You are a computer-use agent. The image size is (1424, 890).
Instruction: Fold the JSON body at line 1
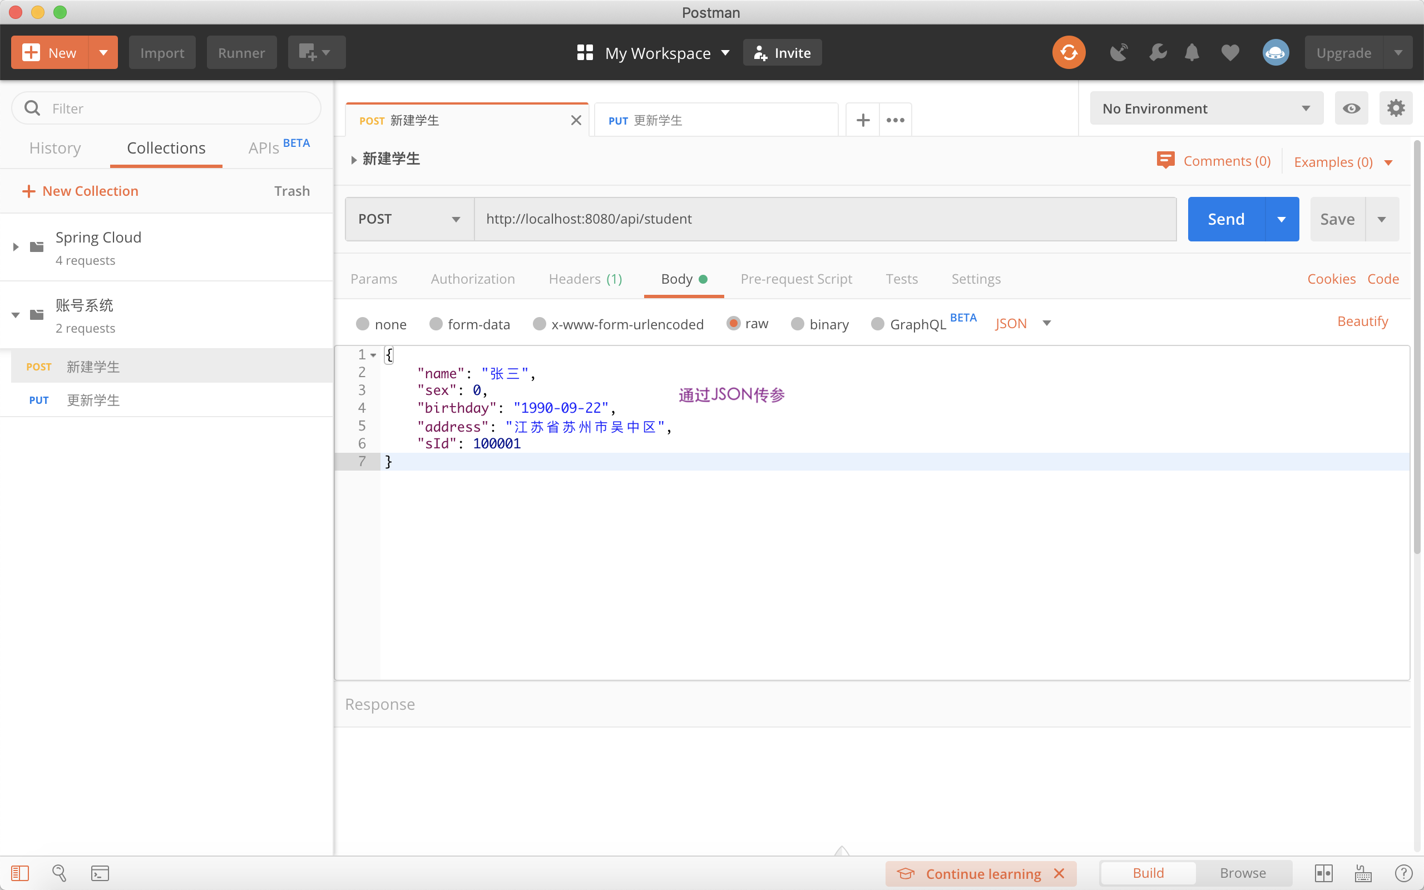(373, 355)
